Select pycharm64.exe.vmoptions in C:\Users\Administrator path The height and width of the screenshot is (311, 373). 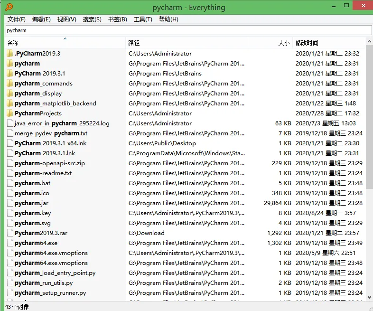tap(51, 253)
